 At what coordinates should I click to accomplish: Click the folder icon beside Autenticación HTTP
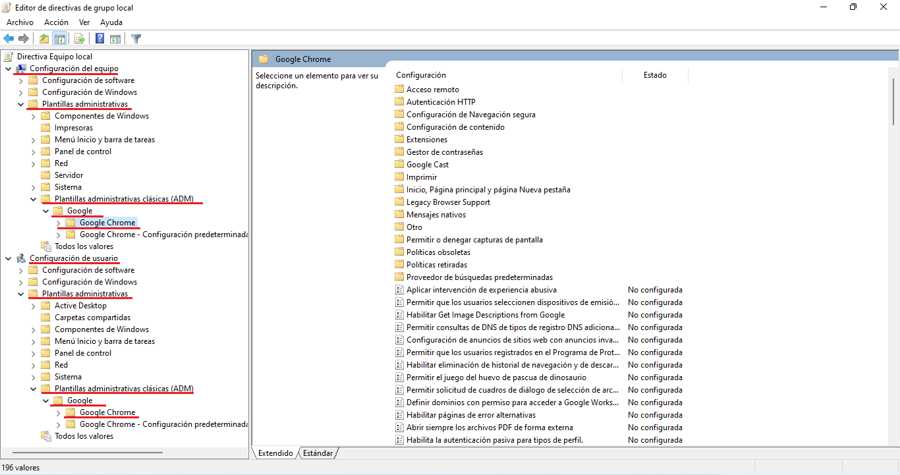coord(399,101)
